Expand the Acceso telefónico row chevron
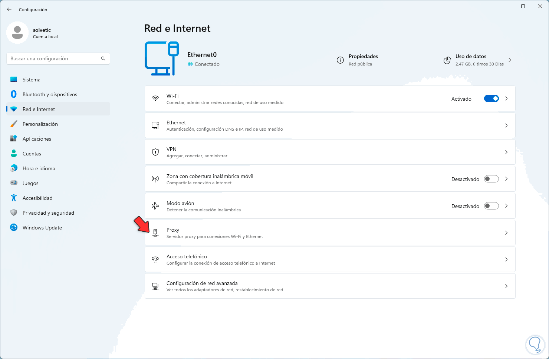The width and height of the screenshot is (549, 359). tap(506, 259)
